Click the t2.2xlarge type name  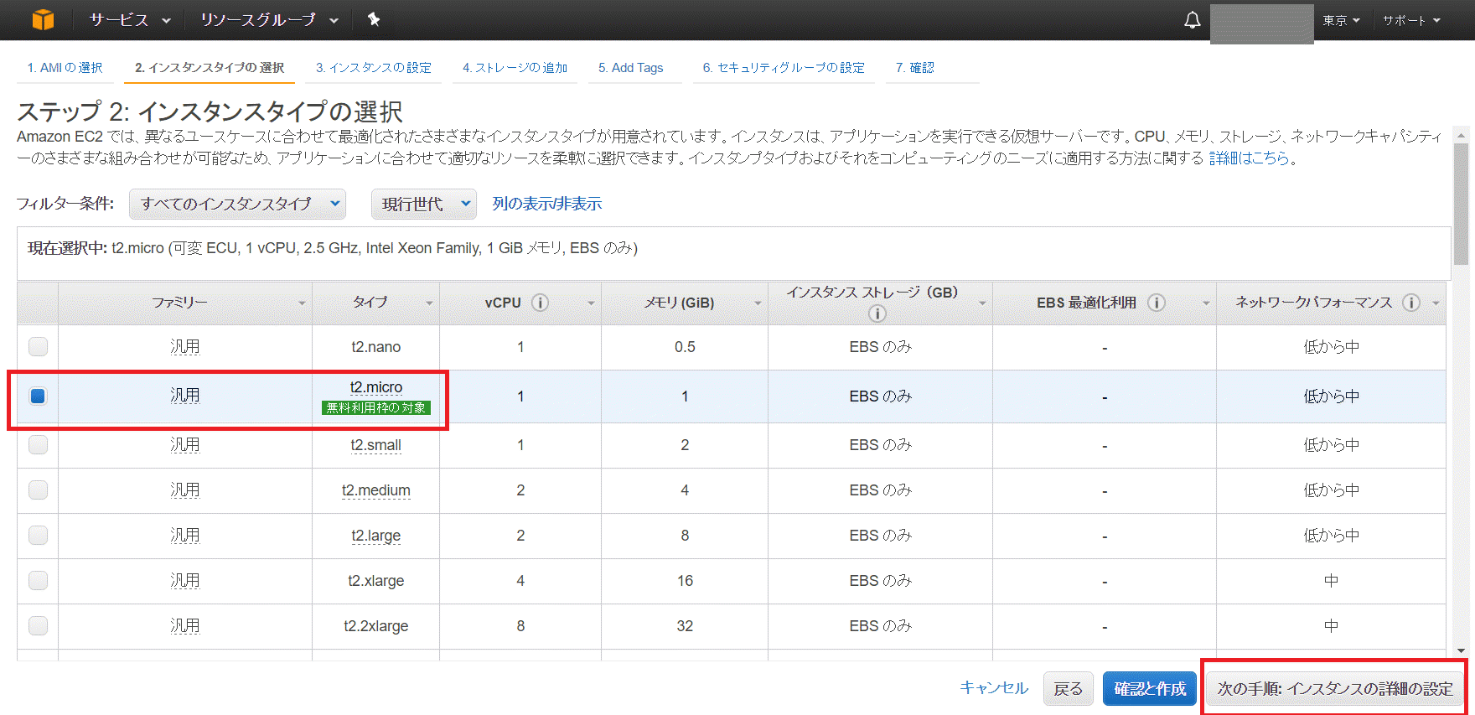pyautogui.click(x=376, y=626)
